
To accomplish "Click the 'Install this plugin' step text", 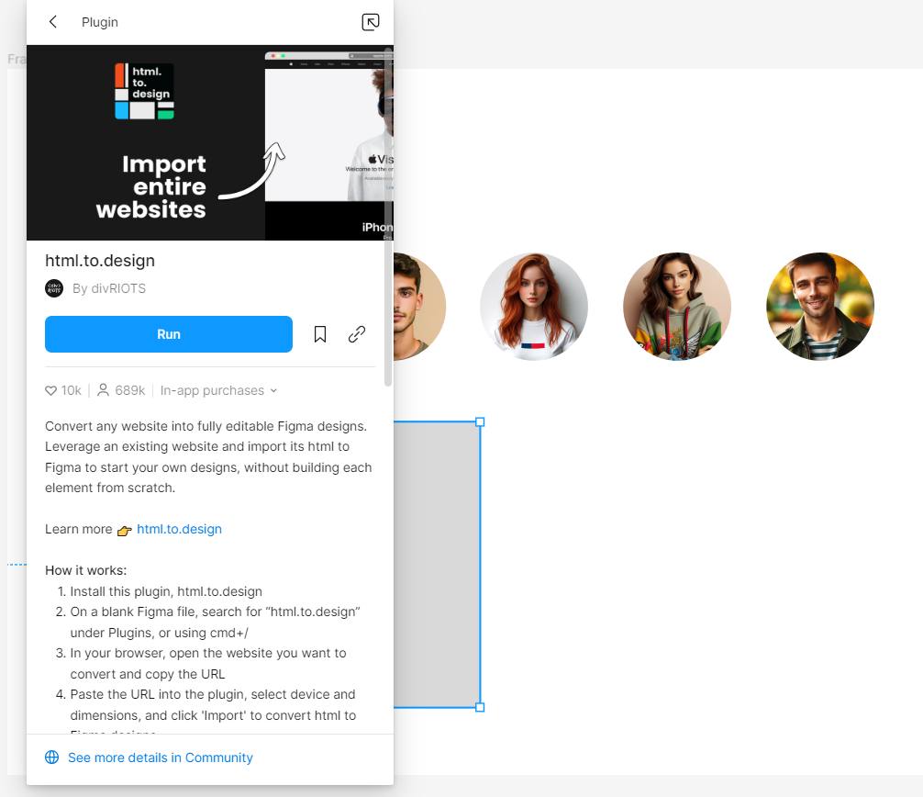I will 166,591.
